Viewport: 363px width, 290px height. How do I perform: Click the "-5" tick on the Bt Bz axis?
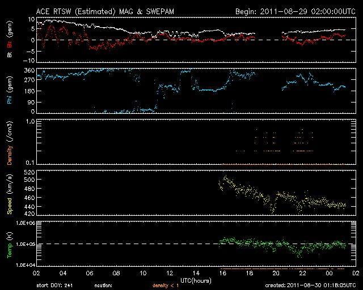31,52
